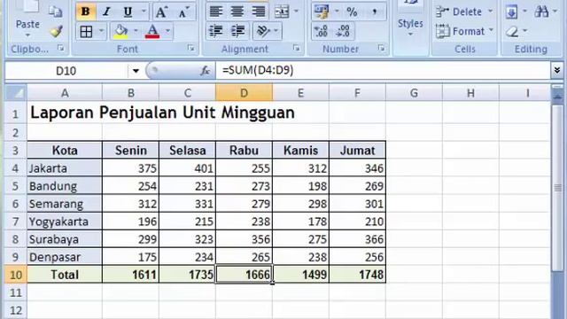Click the Fill down icon in Editing
The width and height of the screenshot is (567, 319).
(511, 12)
